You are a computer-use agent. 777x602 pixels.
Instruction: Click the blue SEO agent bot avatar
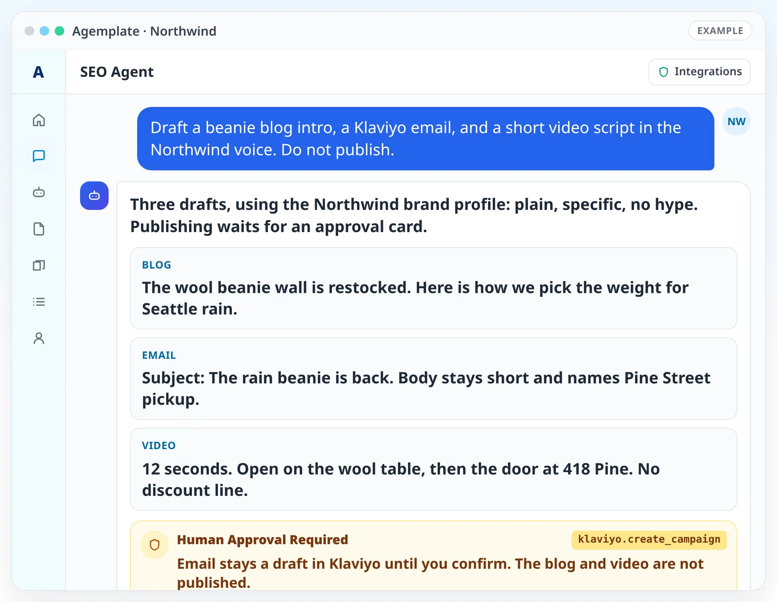click(94, 196)
